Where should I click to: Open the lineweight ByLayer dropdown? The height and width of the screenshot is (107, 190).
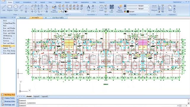pyautogui.click(x=148, y=6)
